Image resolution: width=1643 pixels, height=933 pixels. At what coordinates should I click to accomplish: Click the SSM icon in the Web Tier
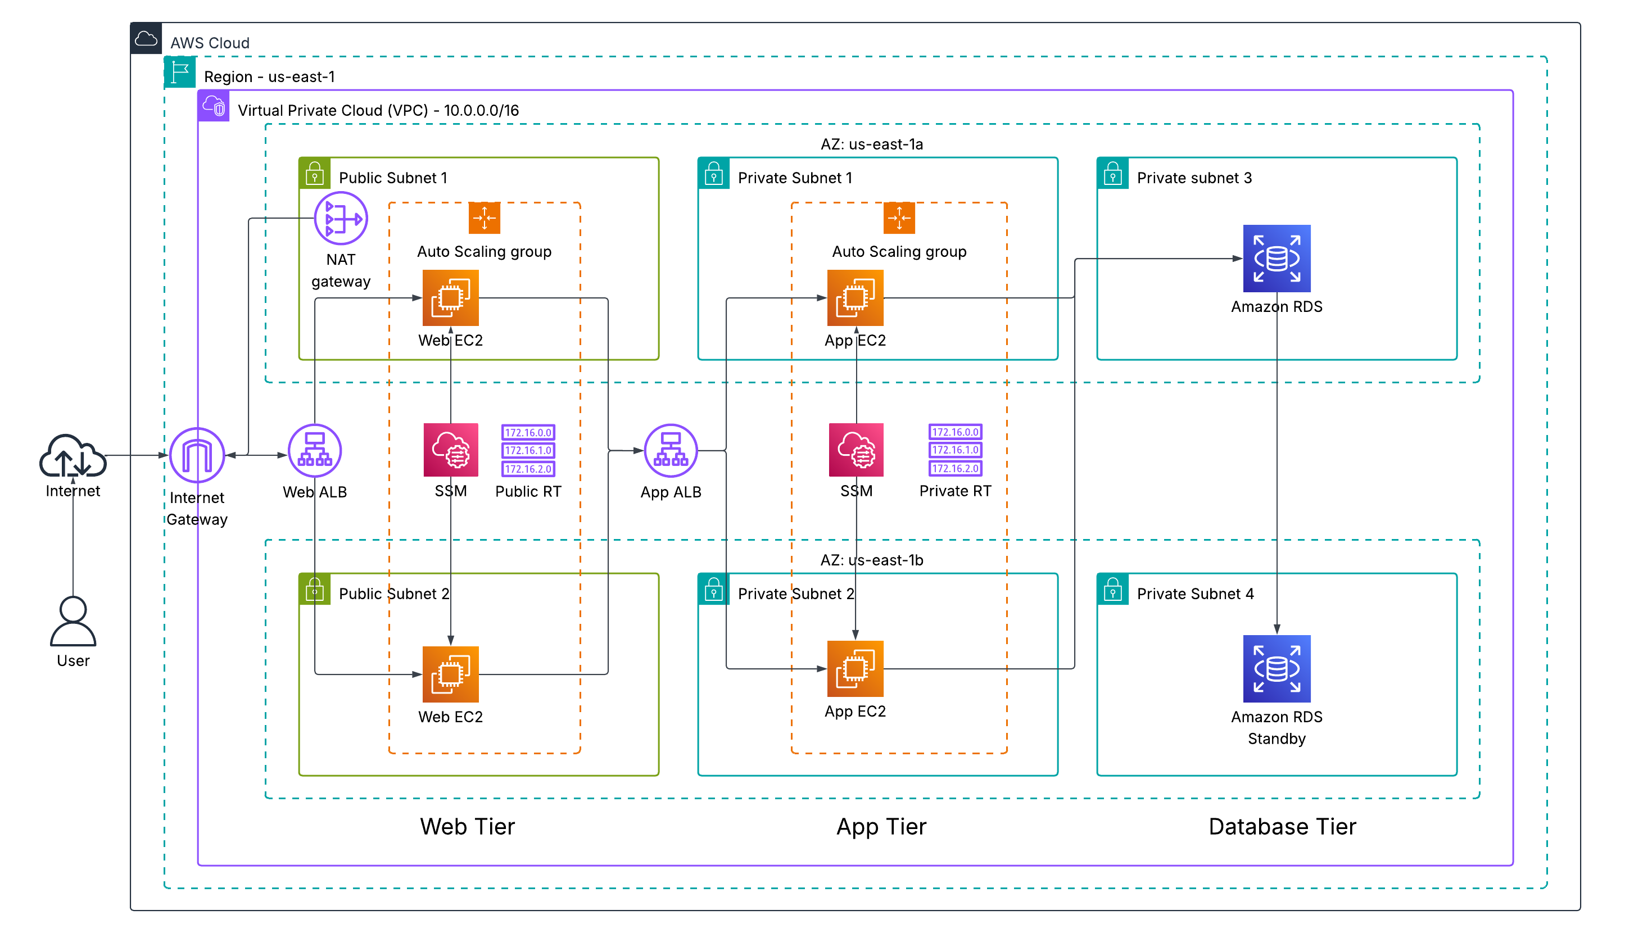451,450
